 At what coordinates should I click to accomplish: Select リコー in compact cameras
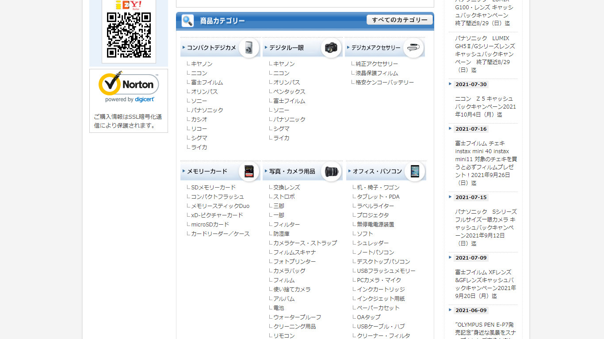[x=199, y=129]
